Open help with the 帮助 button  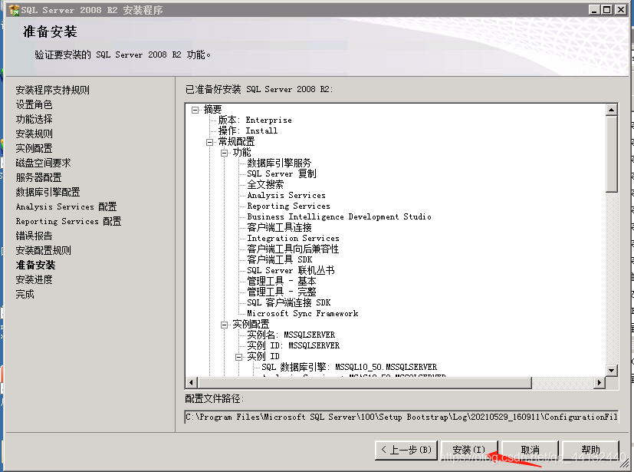coord(590,451)
